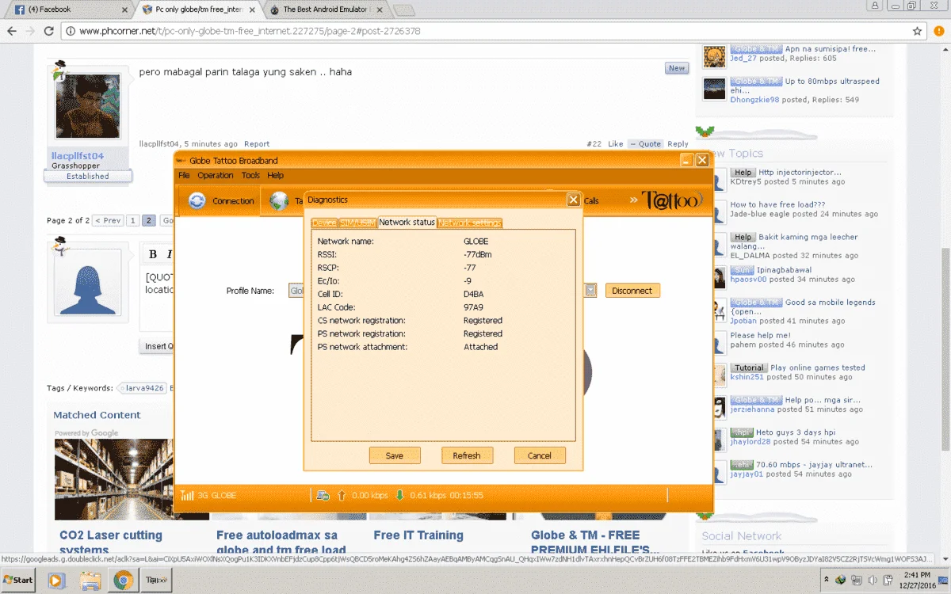
Task: Switch to Network settings tab
Action: pos(470,223)
